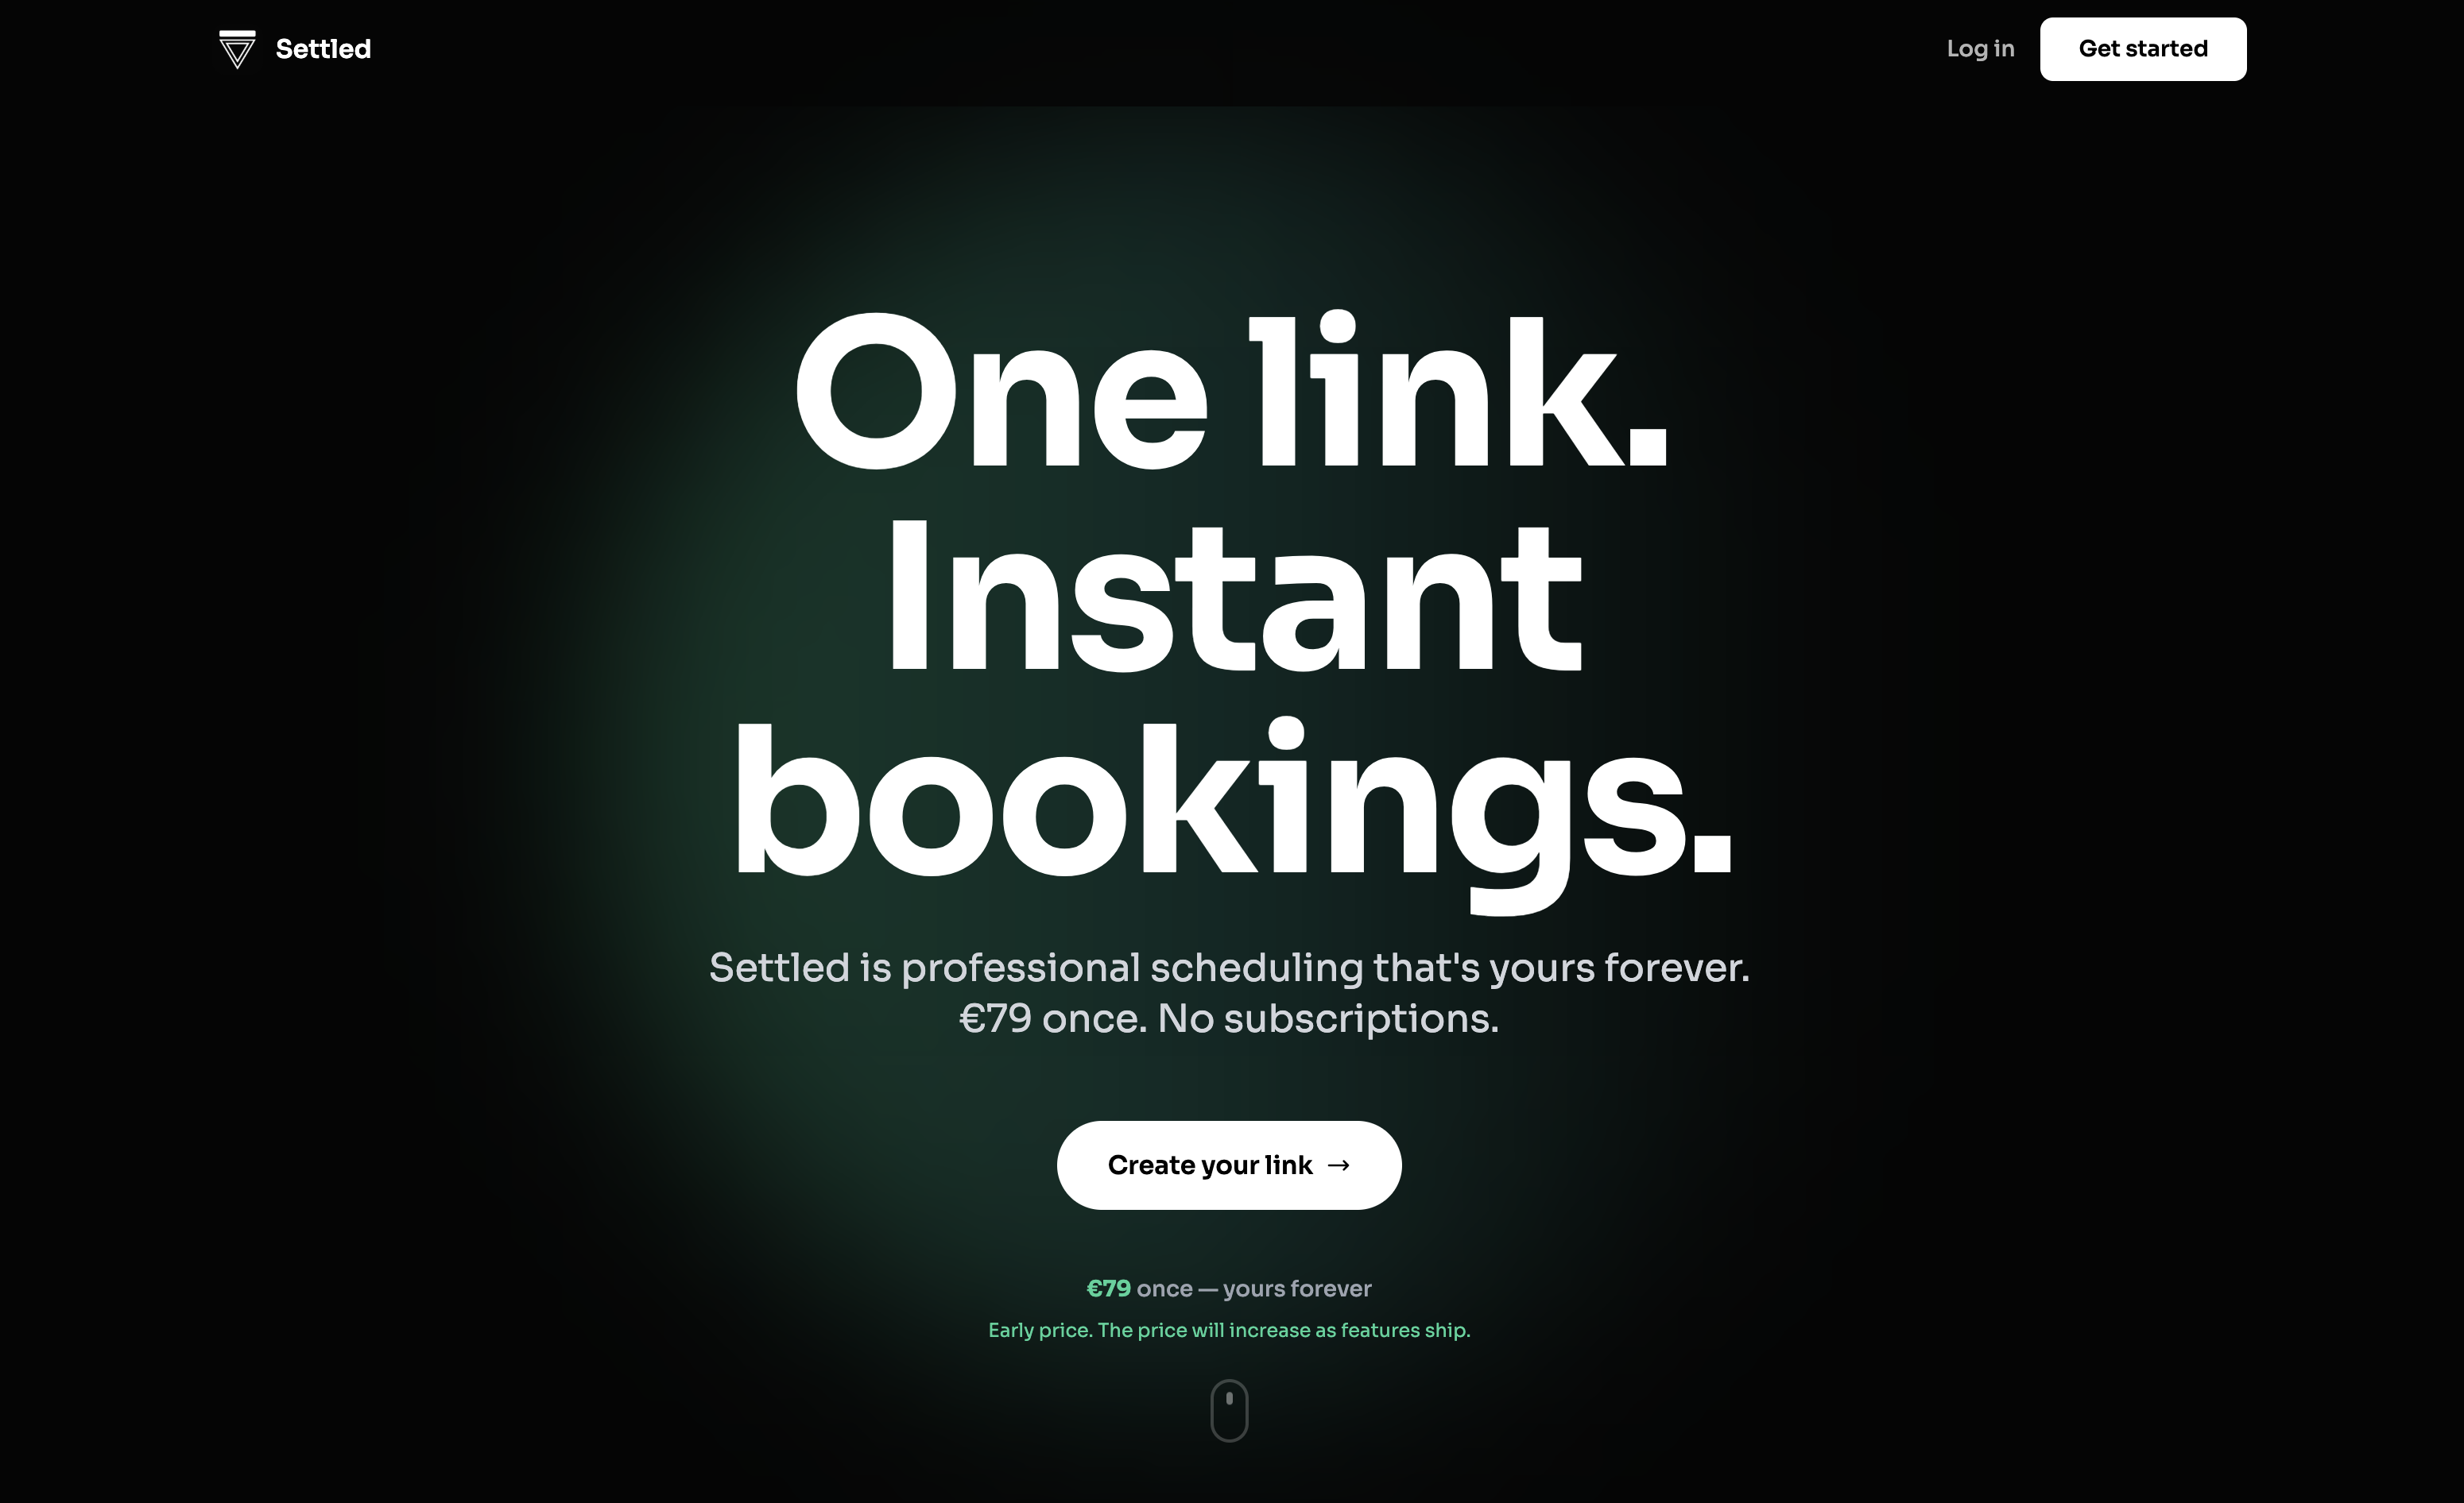Click the mouse scroll indicator icon
The width and height of the screenshot is (2464, 1503).
[x=1229, y=1410]
